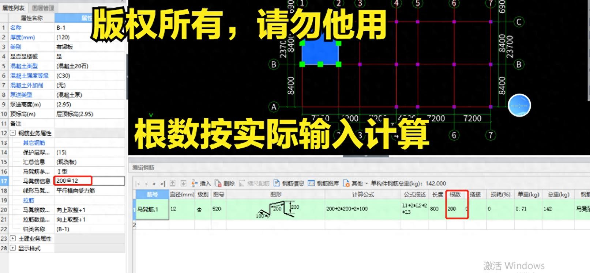Click the move-row-up arrow icon

pyautogui.click(x=173, y=183)
